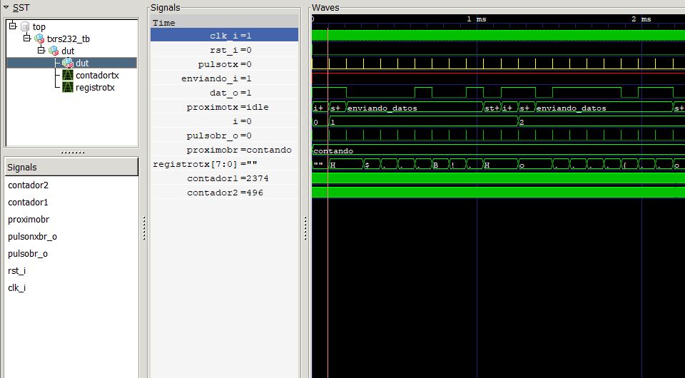Click the enviando_i trace name
The width and height of the screenshot is (685, 378).
click(224, 78)
